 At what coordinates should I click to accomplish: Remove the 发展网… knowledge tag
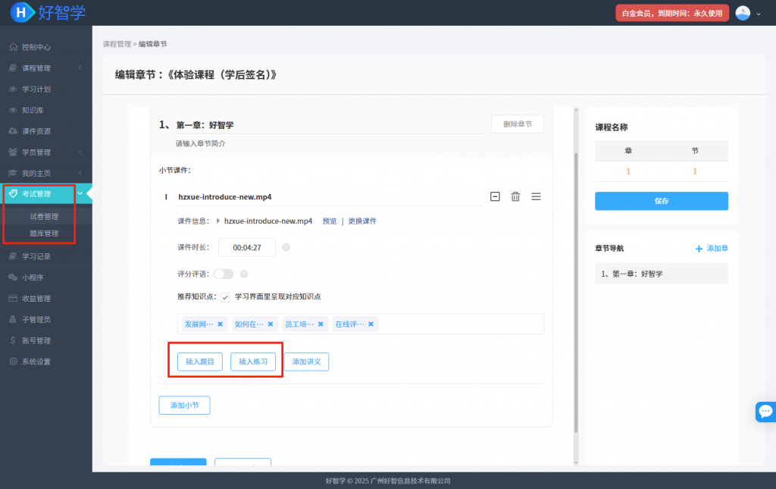point(221,324)
